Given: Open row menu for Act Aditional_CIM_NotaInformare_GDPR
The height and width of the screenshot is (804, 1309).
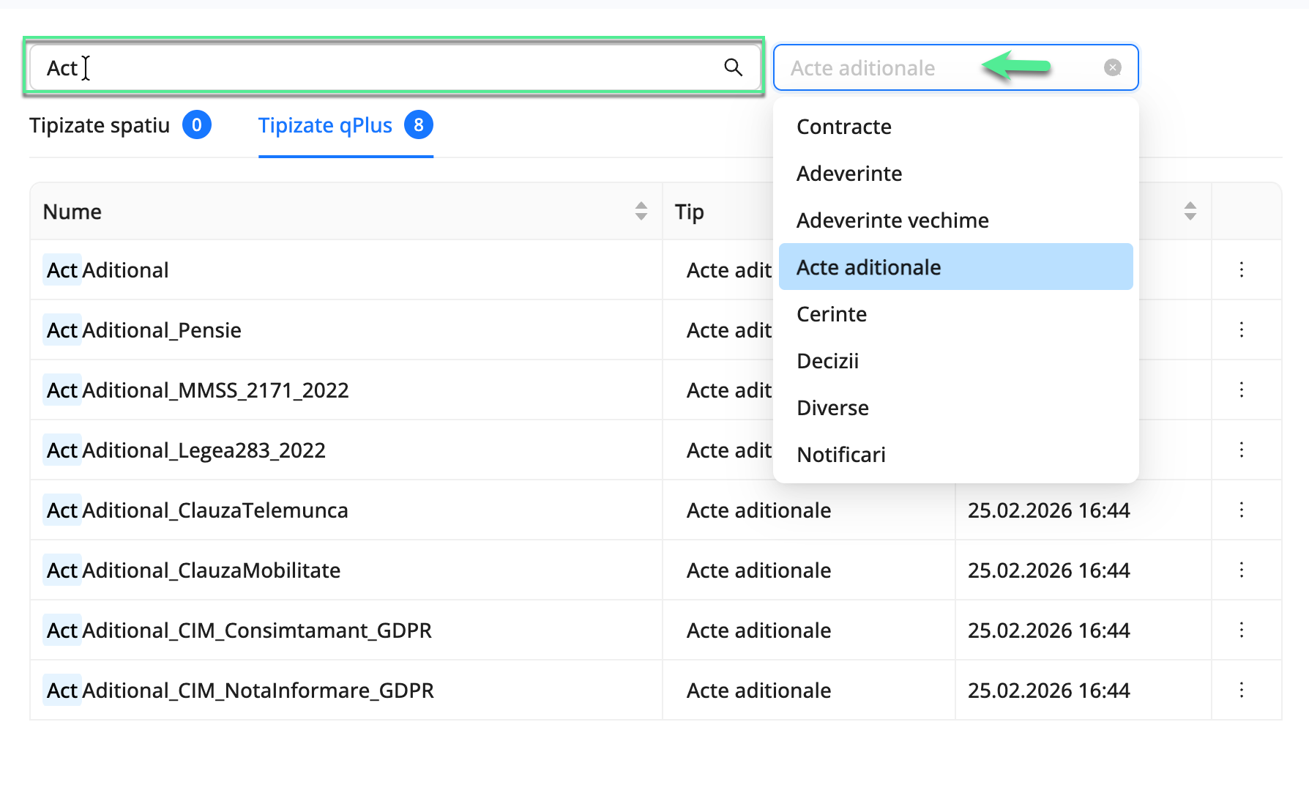Looking at the screenshot, I should tap(1242, 690).
